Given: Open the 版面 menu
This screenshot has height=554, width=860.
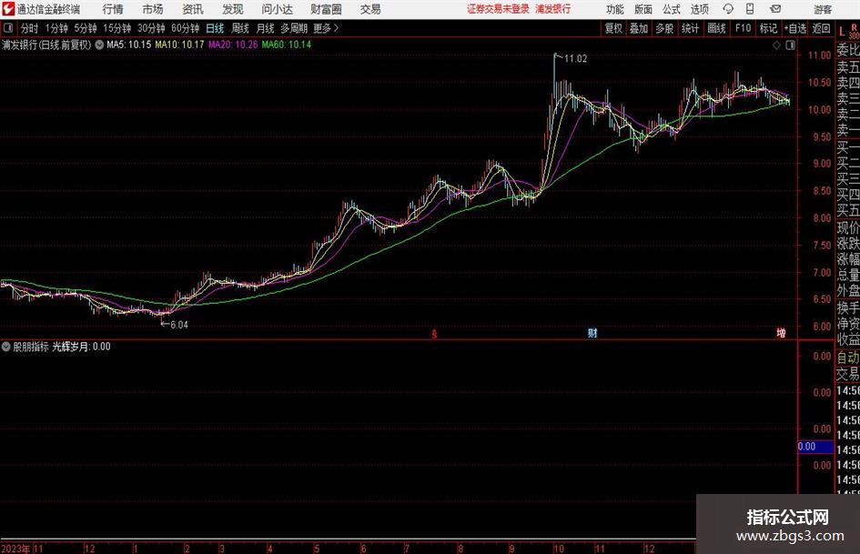Looking at the screenshot, I should click(x=642, y=9).
